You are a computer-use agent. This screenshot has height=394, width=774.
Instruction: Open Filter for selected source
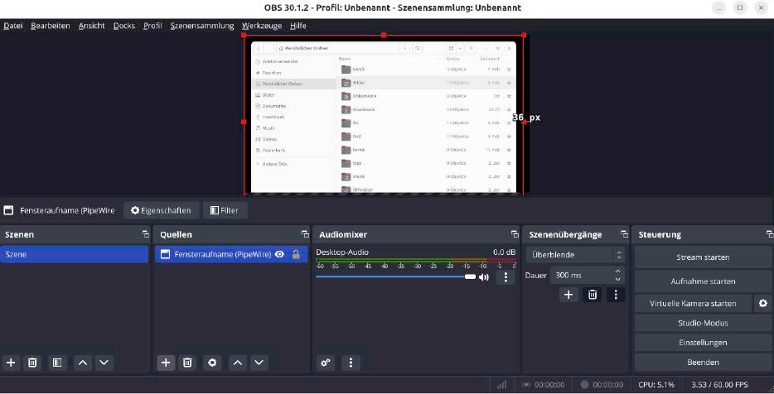click(x=225, y=210)
